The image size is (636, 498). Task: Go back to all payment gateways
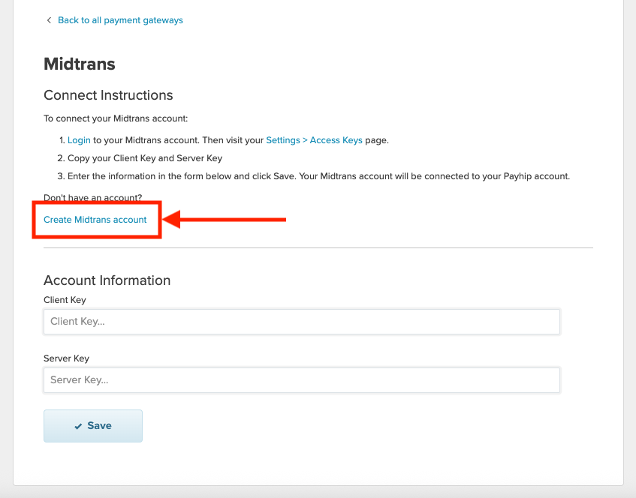point(120,20)
